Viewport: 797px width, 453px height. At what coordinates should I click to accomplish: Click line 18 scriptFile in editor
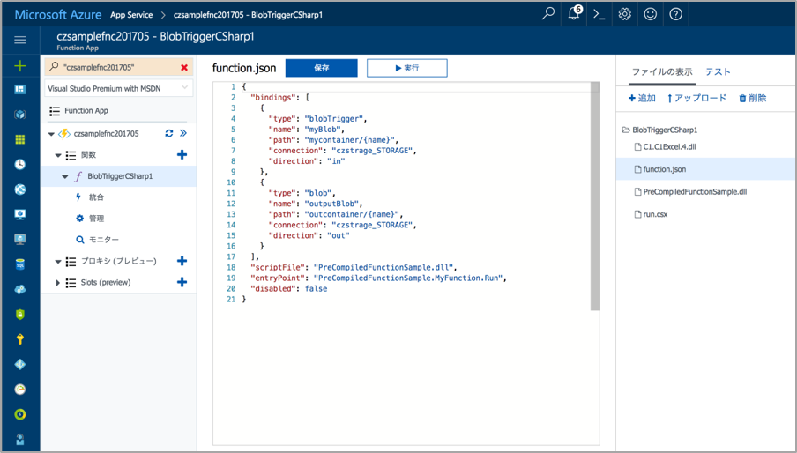354,267
